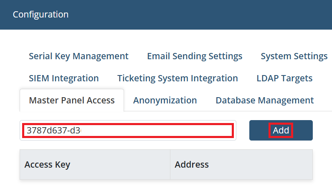Viewport: 332px width, 191px height.
Task: Click the Access Key column header
Action: 47,164
